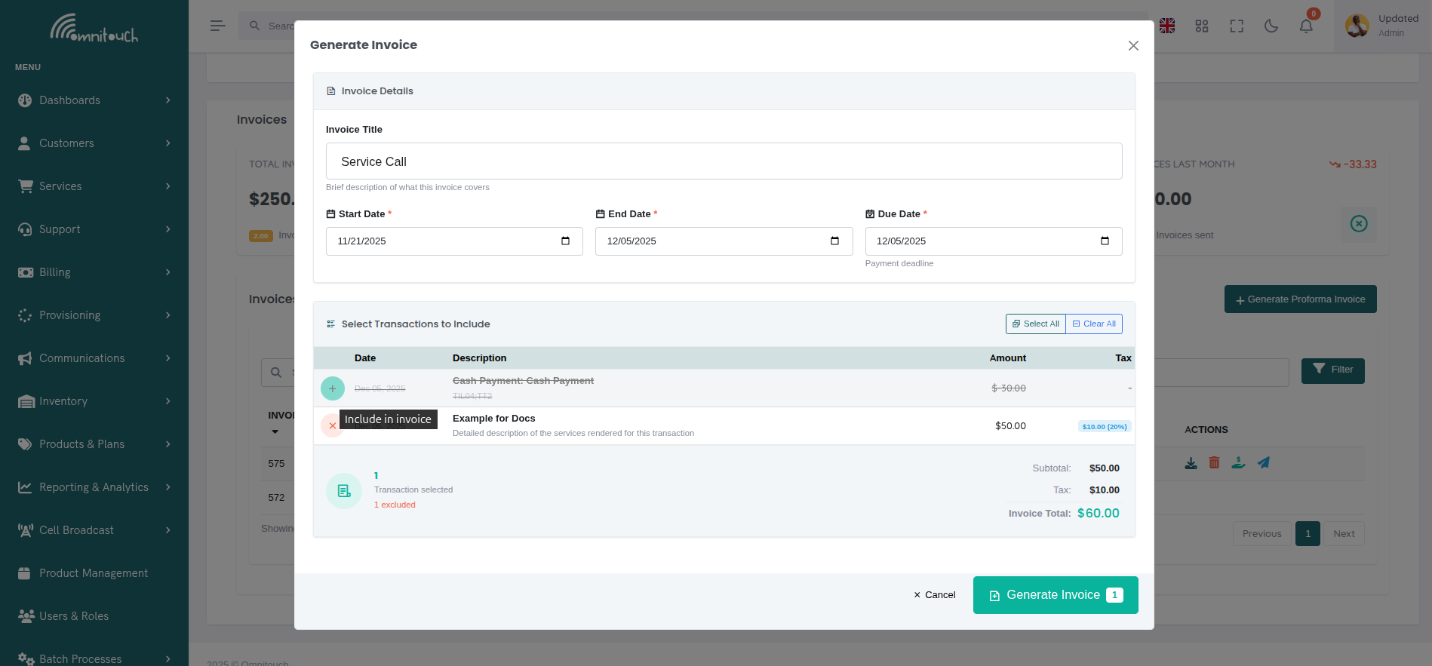Open Product Management in sidebar
The image size is (1432, 666).
point(94,573)
